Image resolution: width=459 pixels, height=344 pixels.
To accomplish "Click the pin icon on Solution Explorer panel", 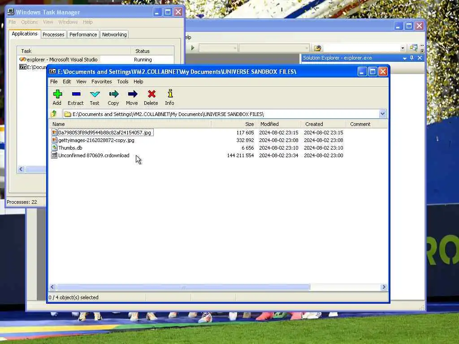I will pyautogui.click(x=412, y=58).
